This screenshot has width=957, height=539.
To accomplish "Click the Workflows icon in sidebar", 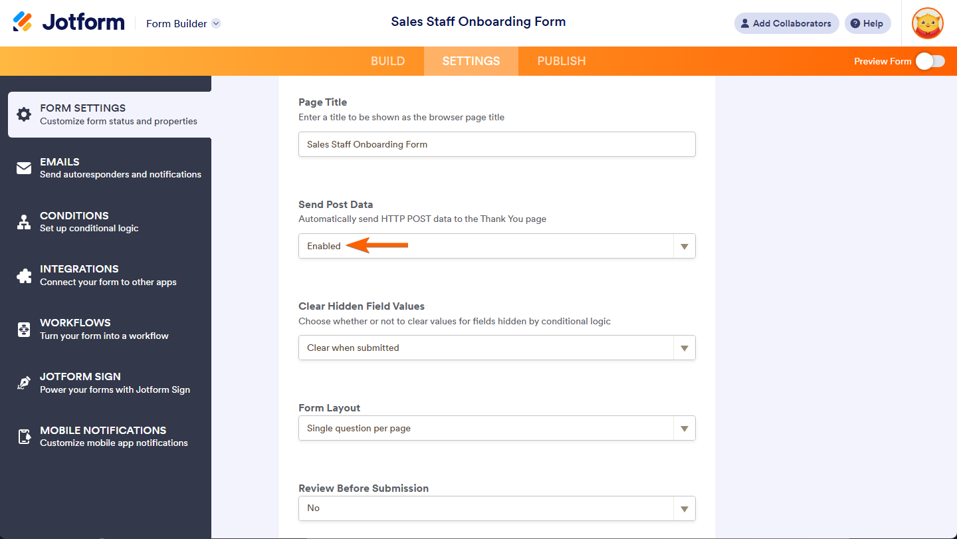I will [24, 329].
